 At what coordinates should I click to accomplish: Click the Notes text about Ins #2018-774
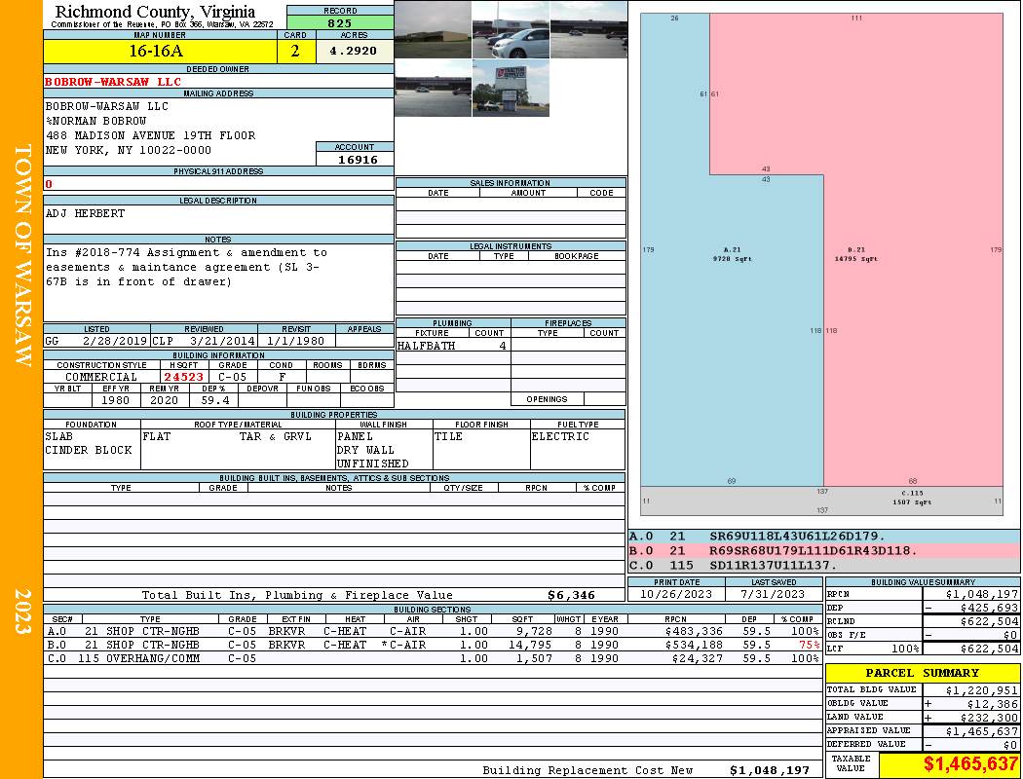coord(186,267)
